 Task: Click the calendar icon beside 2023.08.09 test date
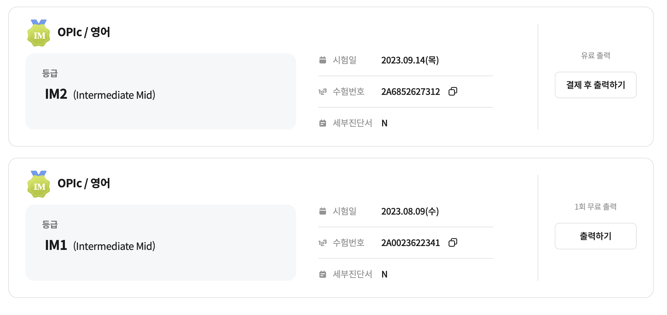[322, 211]
